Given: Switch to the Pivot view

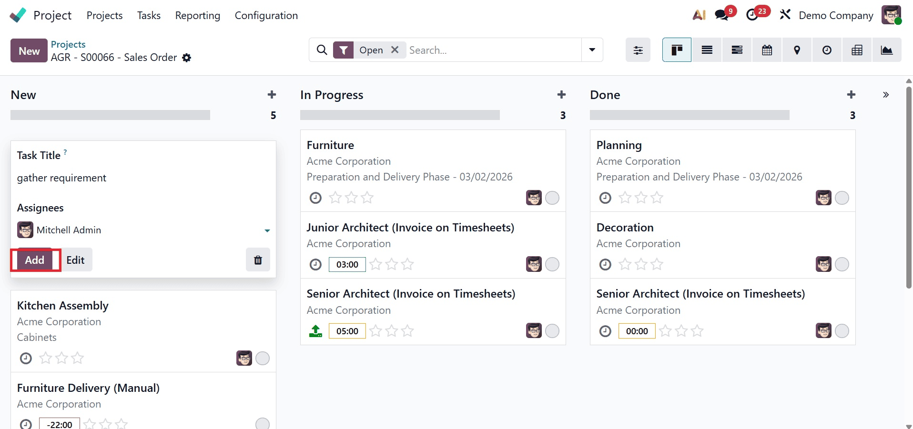Looking at the screenshot, I should [857, 50].
